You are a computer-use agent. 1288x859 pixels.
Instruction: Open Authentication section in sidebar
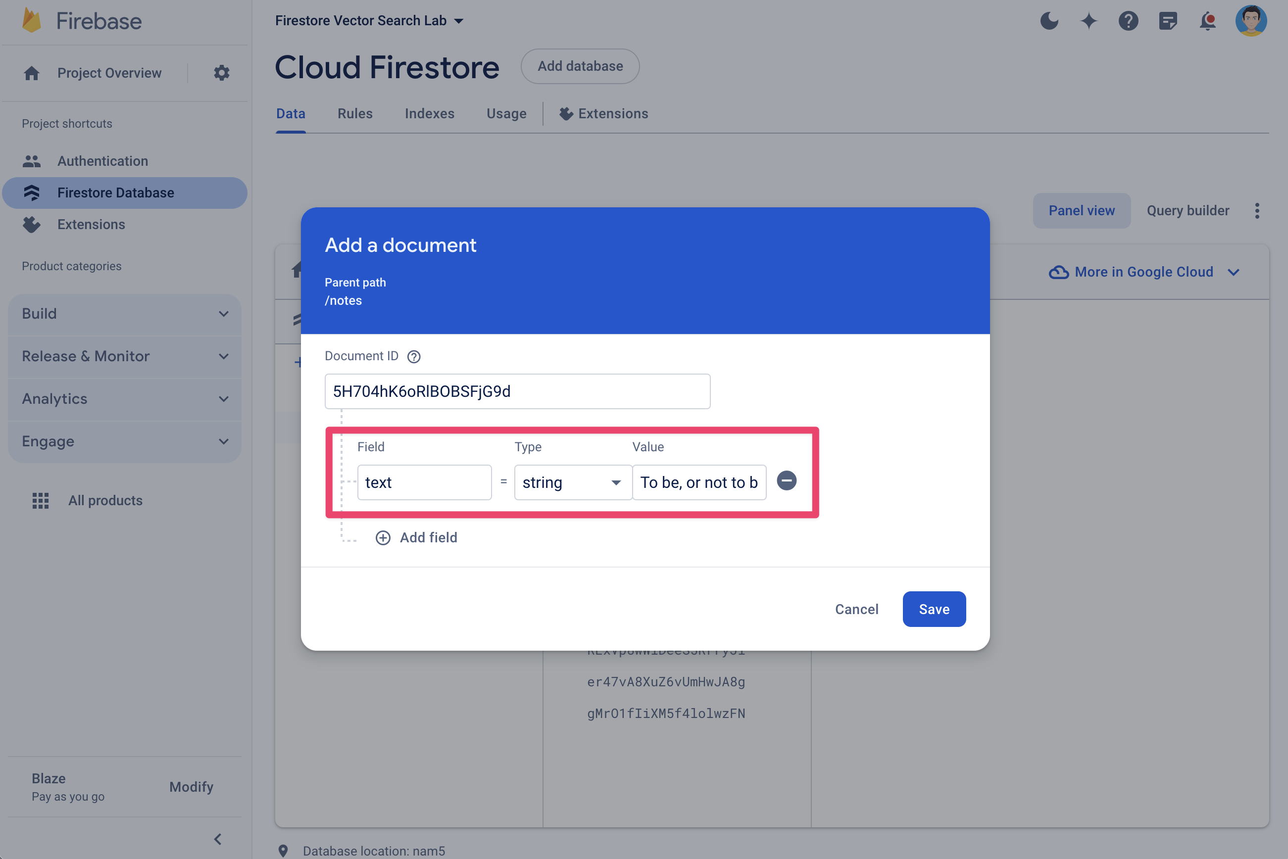[x=102, y=160]
